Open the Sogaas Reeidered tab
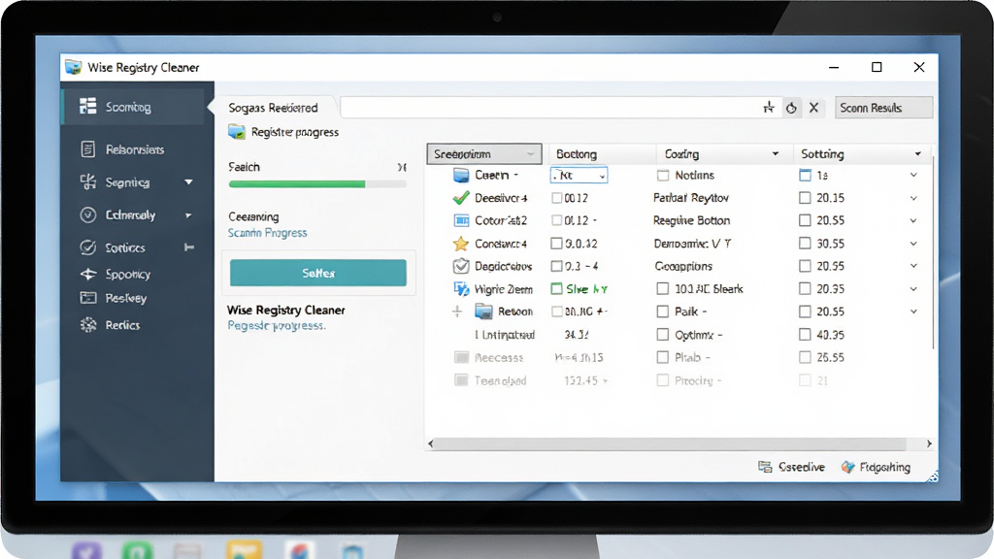 (273, 108)
